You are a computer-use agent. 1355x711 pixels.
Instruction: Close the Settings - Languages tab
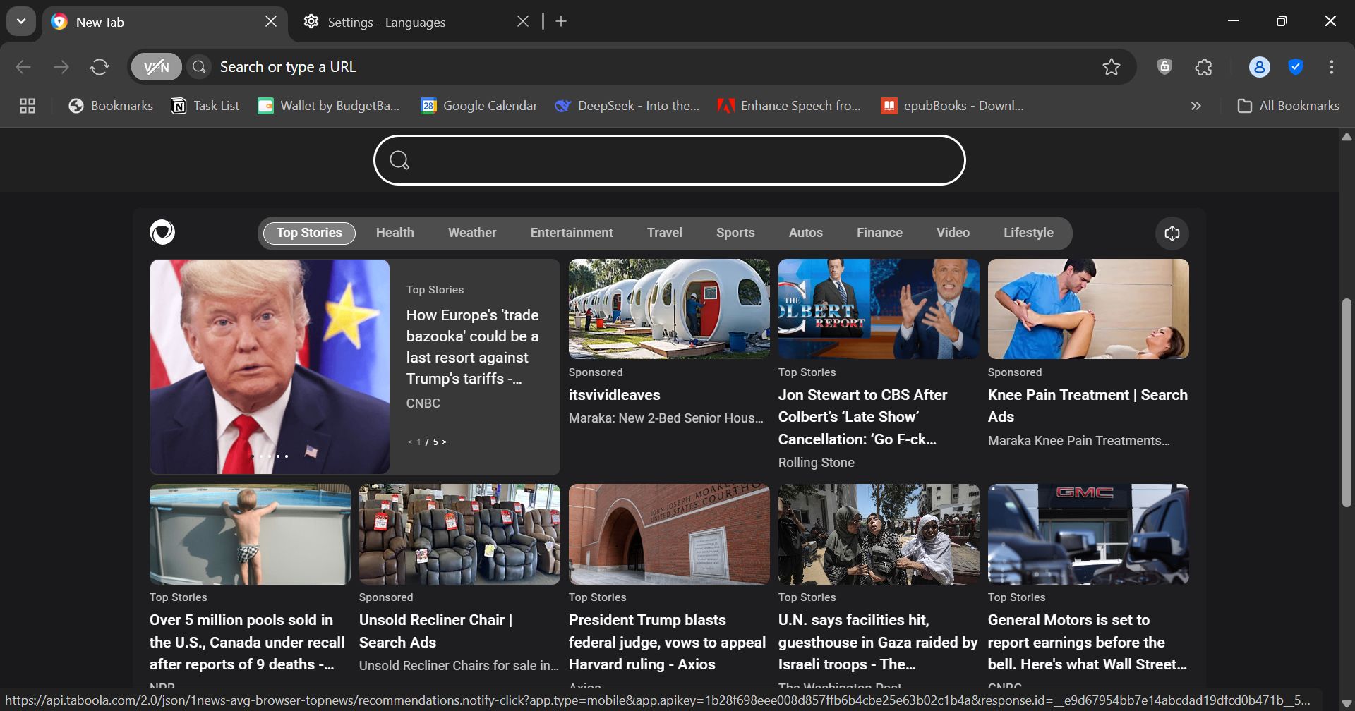[x=523, y=22]
